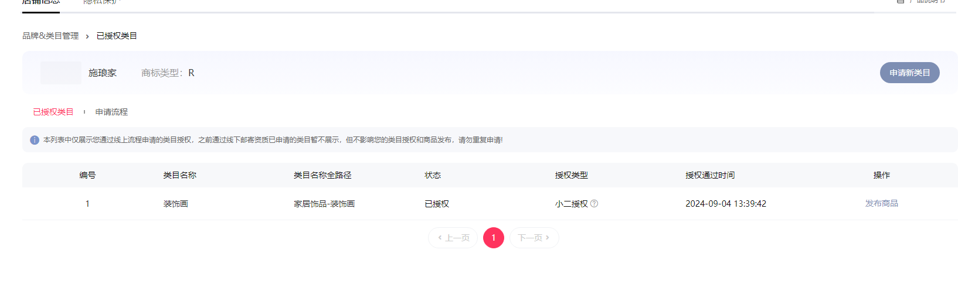
Task: Go to next page with 下一页
Action: pyautogui.click(x=534, y=238)
